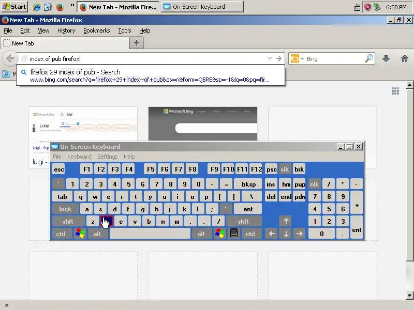
Task: Expand the quick launch overflow chevron
Action: click(x=72, y=5)
